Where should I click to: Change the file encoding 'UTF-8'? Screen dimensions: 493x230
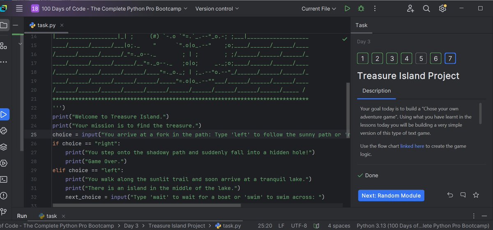(x=299, y=226)
